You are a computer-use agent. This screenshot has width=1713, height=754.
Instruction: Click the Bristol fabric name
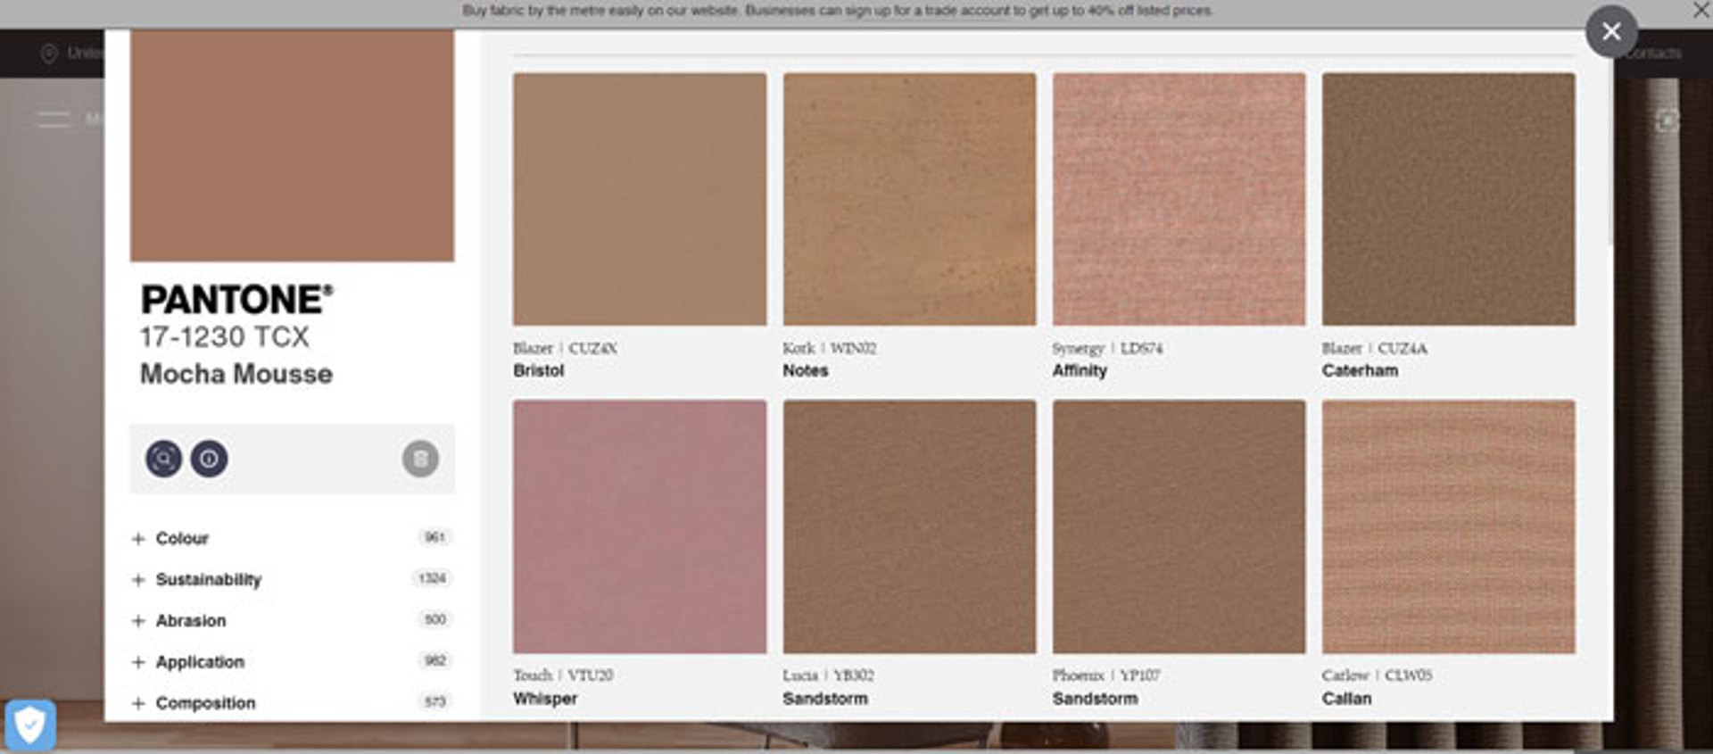(x=539, y=370)
